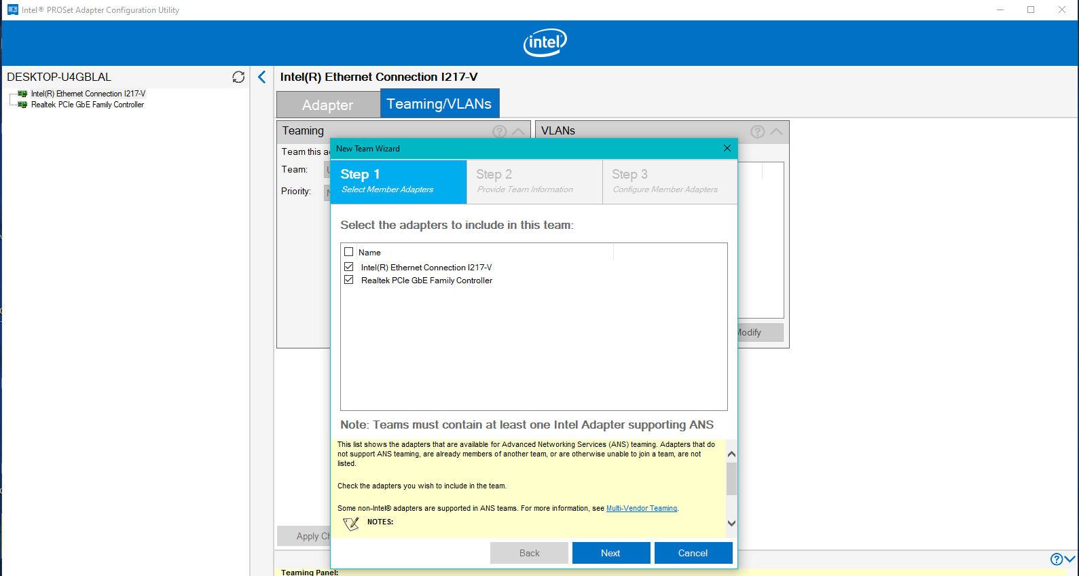This screenshot has width=1079, height=576.
Task: Uncheck Intel(R) Ethernet Connection I217-V checkbox
Action: pos(349,267)
